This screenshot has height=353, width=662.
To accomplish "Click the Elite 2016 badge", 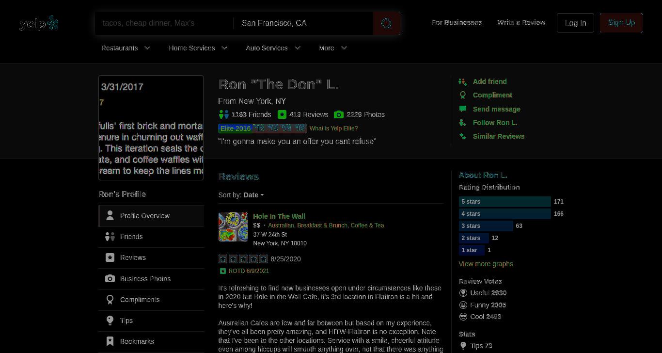I will click(236, 128).
